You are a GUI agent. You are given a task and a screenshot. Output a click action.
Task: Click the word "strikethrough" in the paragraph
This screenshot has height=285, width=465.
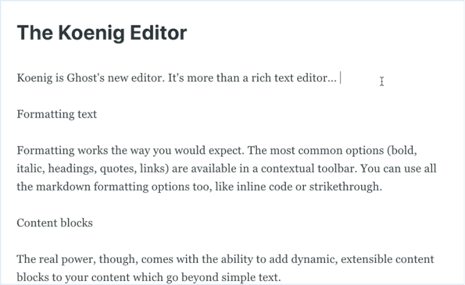click(x=345, y=187)
